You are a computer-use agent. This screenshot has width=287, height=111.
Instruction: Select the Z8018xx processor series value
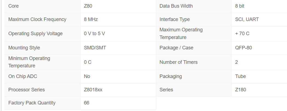[93, 90]
